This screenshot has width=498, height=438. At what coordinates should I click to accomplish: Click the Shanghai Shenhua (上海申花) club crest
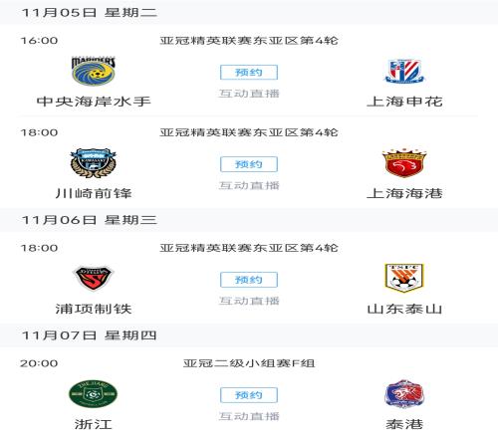click(404, 71)
